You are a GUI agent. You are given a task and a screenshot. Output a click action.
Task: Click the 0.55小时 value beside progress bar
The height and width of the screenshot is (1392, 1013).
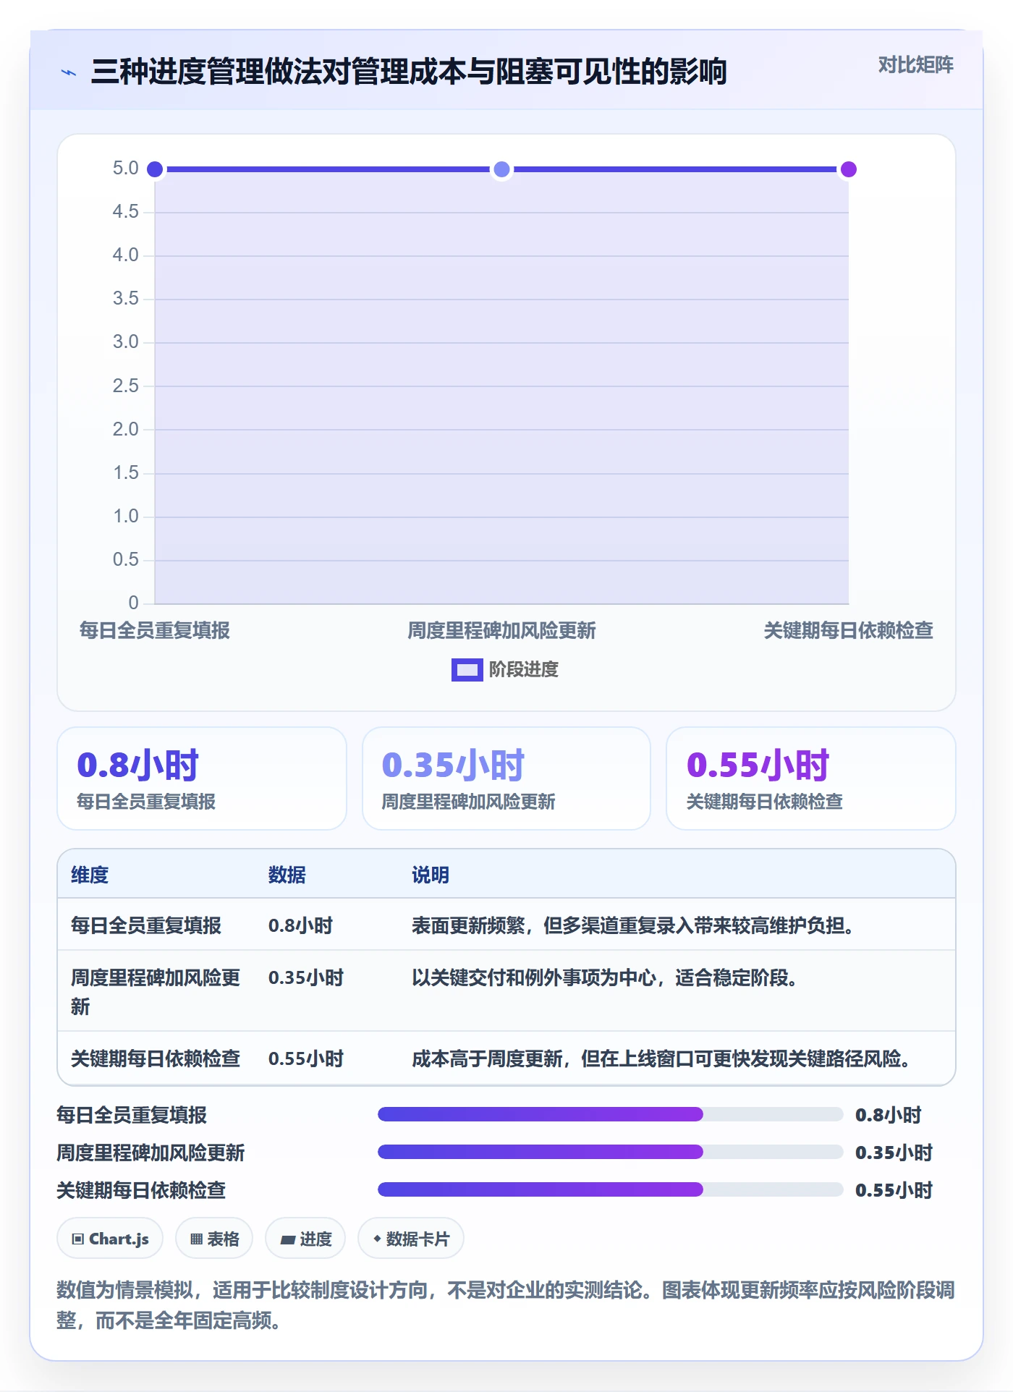tap(894, 1190)
